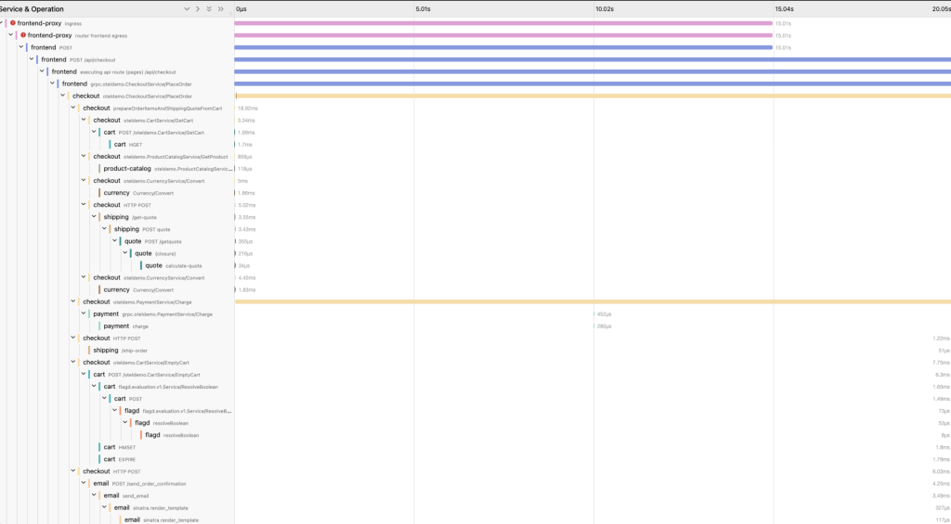This screenshot has width=951, height=524.
Task: Open the cart HGET span
Action: coord(120,145)
